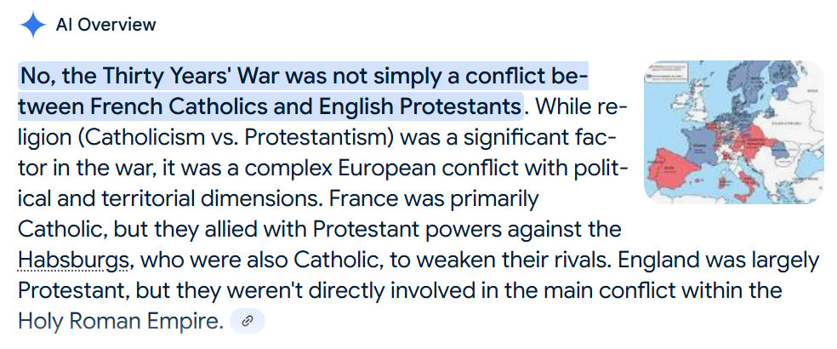This screenshot has height=349, width=837.
Task: Click the words "weren't directly involved"
Action: pyautogui.click(x=315, y=291)
